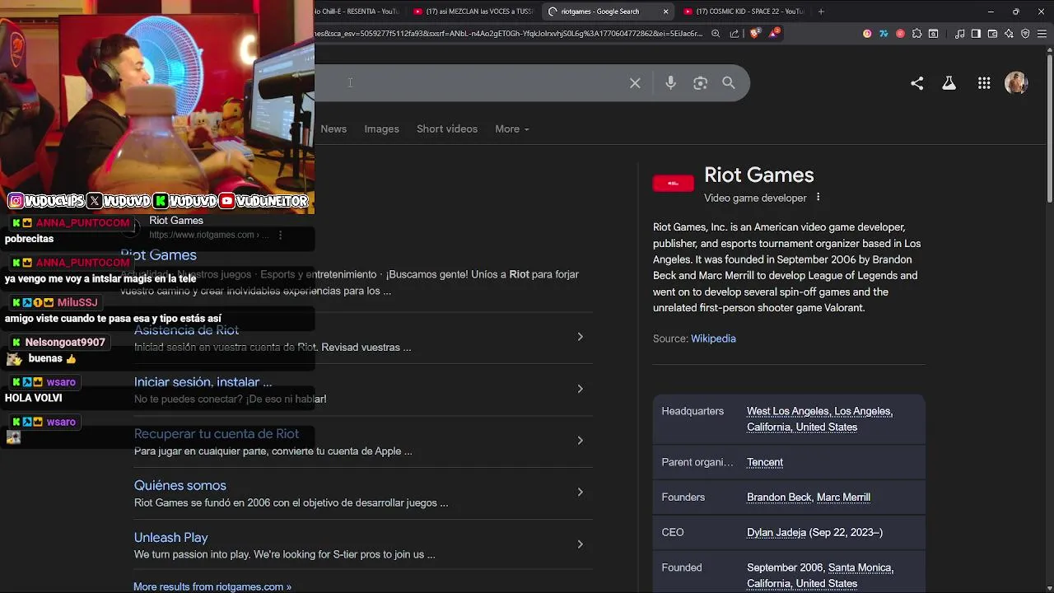The height and width of the screenshot is (593, 1054).
Task: Open Search Labs flask icon
Action: click(949, 83)
